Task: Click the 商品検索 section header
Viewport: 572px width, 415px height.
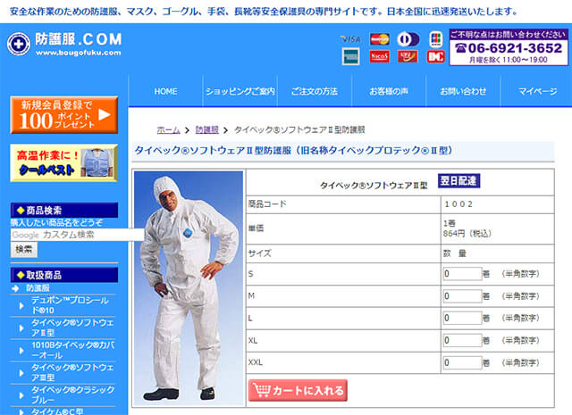Action: pyautogui.click(x=64, y=211)
